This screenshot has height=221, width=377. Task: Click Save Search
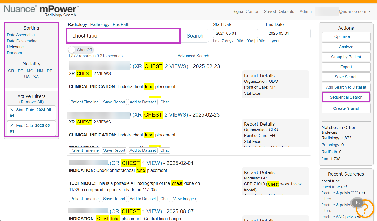346,77
